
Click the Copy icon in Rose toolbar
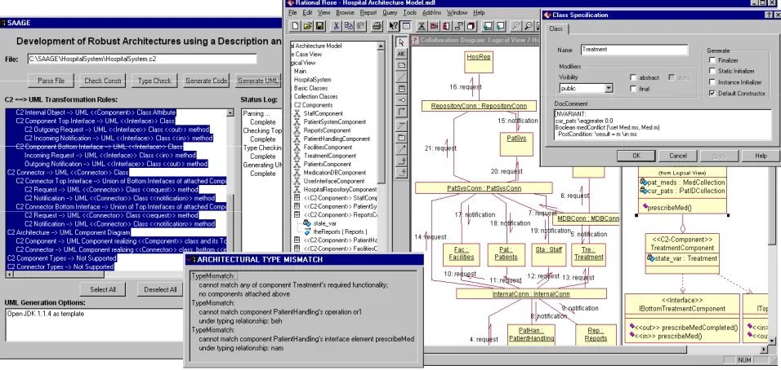pyautogui.click(x=348, y=26)
